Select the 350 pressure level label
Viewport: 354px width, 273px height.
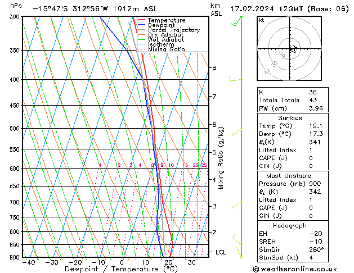click(16, 51)
